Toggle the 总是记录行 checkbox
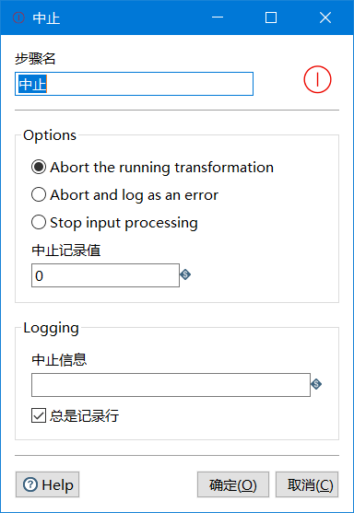The height and width of the screenshot is (513, 354). point(39,415)
